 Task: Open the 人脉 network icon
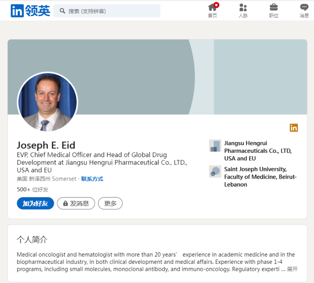243,8
